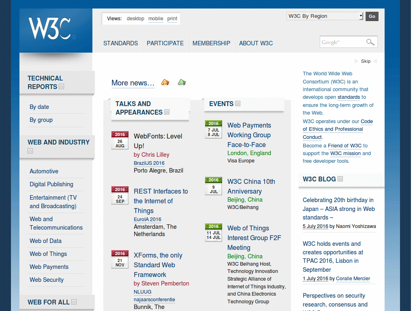Select Technical Reports By date
Screen dimensions: 415x311
[39, 107]
